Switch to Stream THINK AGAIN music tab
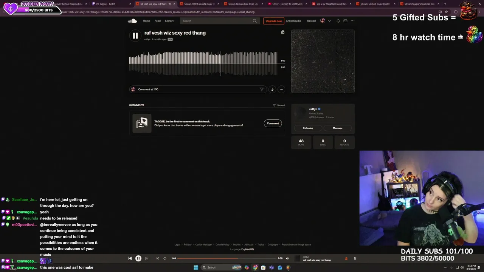Screen dimensions: 484x272 pyautogui.click(x=199, y=4)
